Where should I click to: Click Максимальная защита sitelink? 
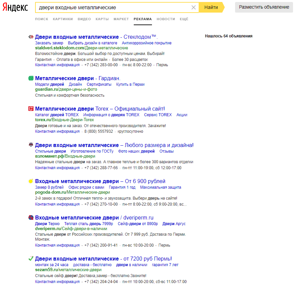(161, 187)
